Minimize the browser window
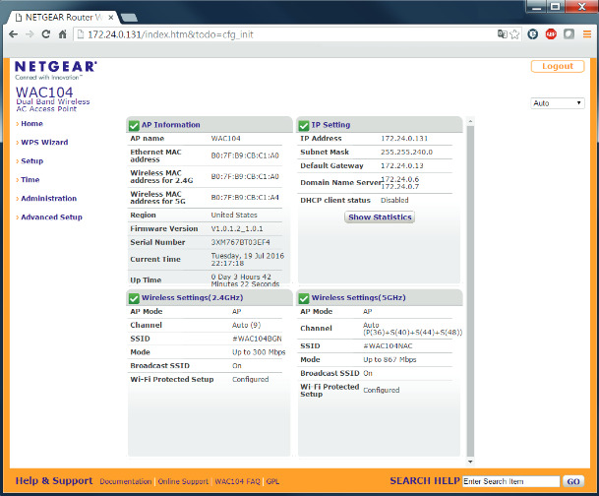Screen dimensions: 599x496 click(537, 7)
